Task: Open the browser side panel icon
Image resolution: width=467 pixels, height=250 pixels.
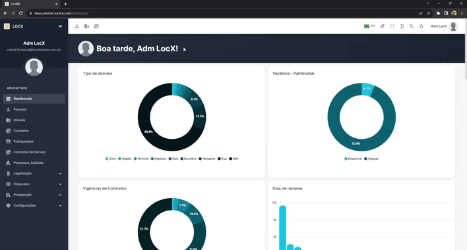Action: (x=446, y=13)
